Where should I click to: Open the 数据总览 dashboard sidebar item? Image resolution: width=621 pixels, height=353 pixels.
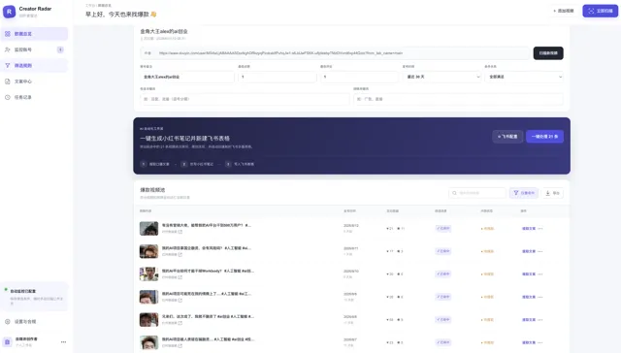click(35, 34)
